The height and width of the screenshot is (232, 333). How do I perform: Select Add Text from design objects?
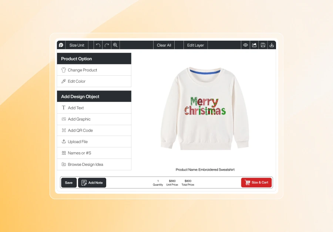94,108
